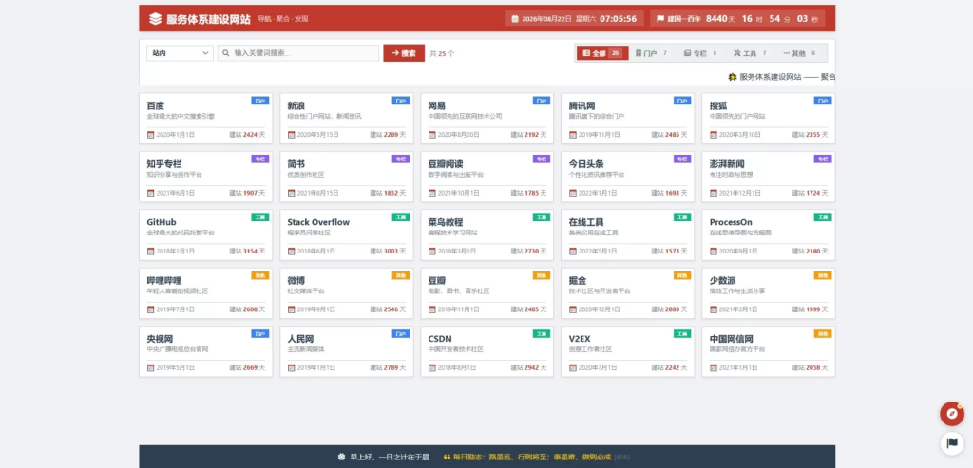Viewport: 973px width, 468px height.
Task: Open the 今日头条 site card
Action: click(627, 177)
